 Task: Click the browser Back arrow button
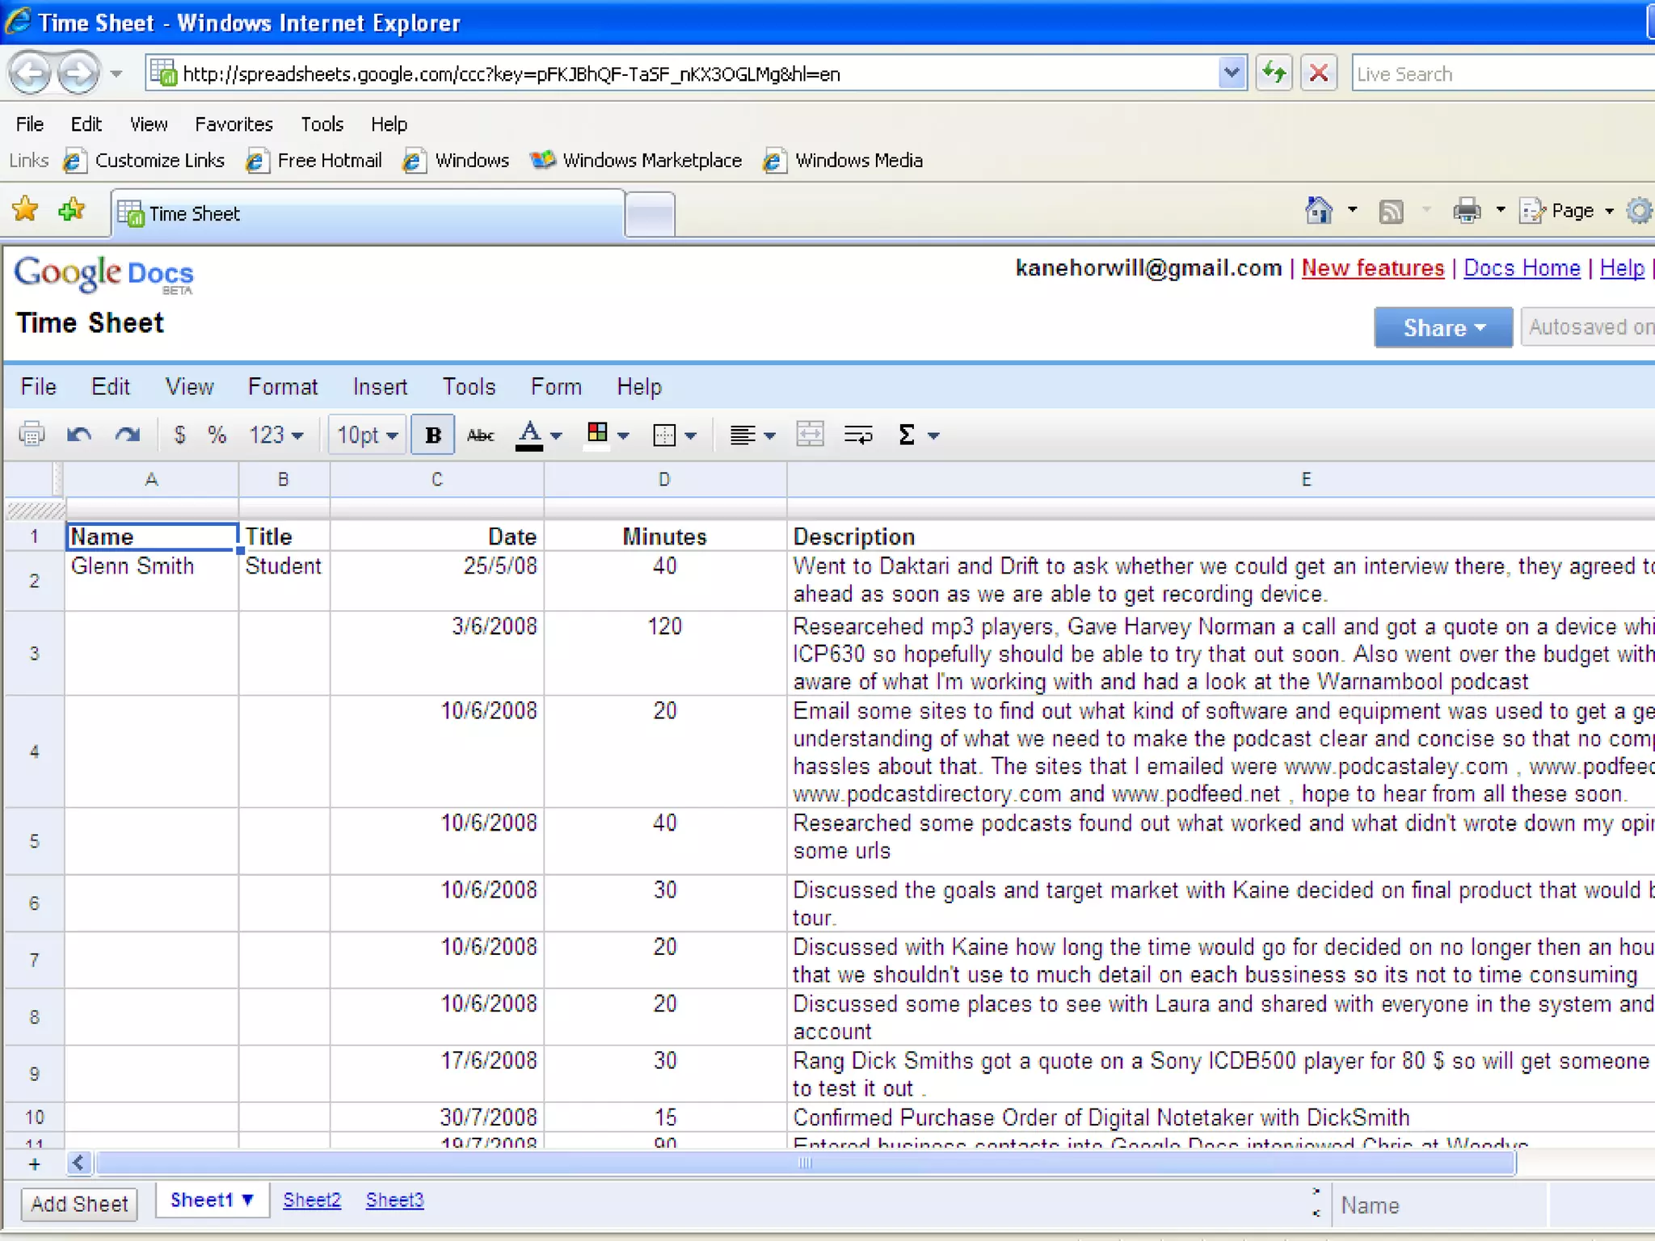(31, 74)
